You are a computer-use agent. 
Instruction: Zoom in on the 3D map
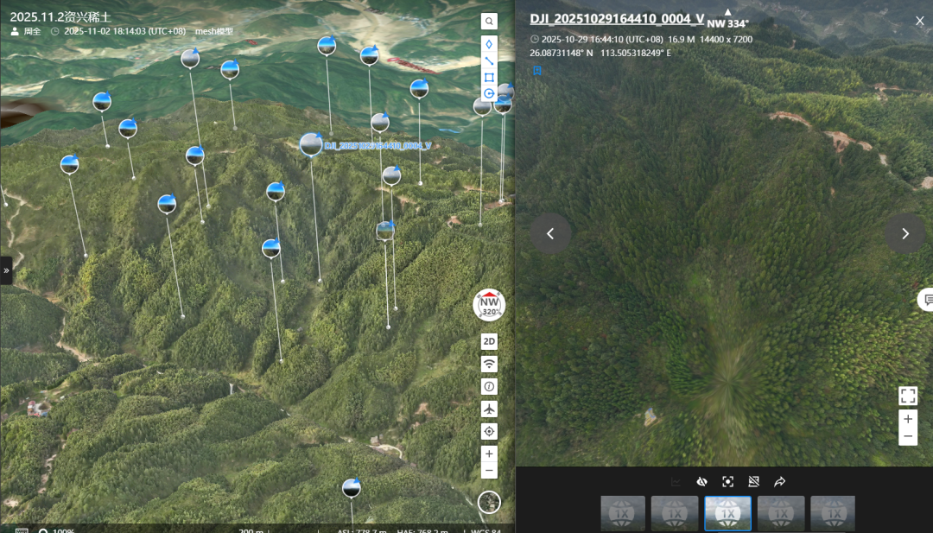click(488, 454)
